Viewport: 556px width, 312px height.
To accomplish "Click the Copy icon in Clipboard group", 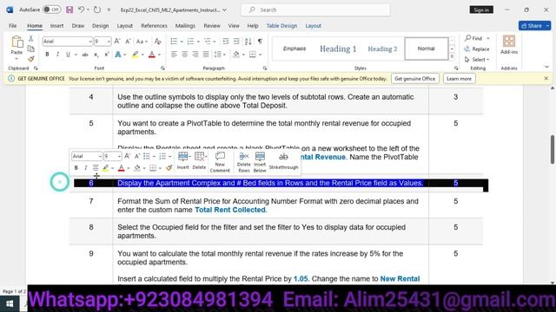I will coord(31,49).
